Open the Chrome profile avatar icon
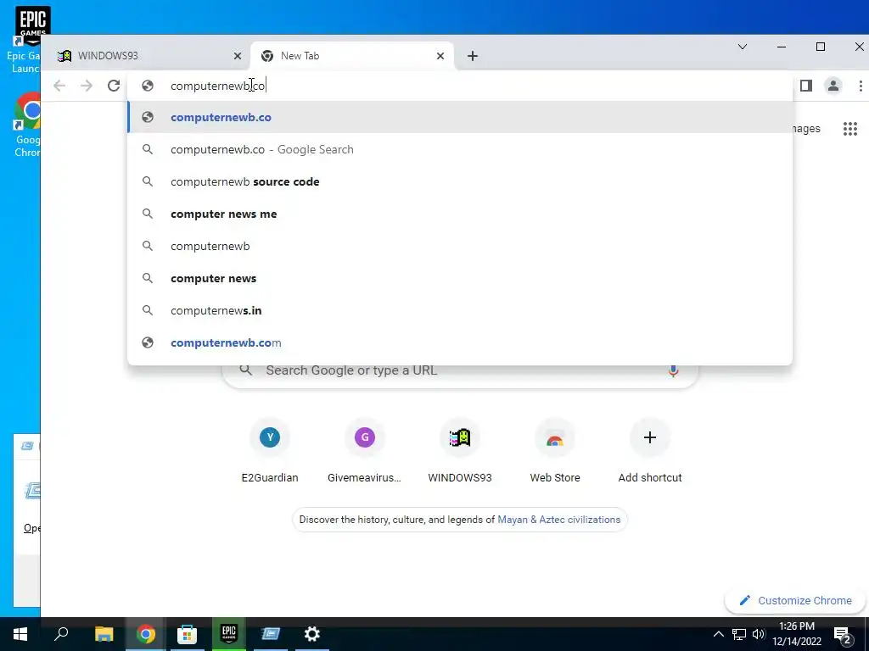 coord(833,86)
